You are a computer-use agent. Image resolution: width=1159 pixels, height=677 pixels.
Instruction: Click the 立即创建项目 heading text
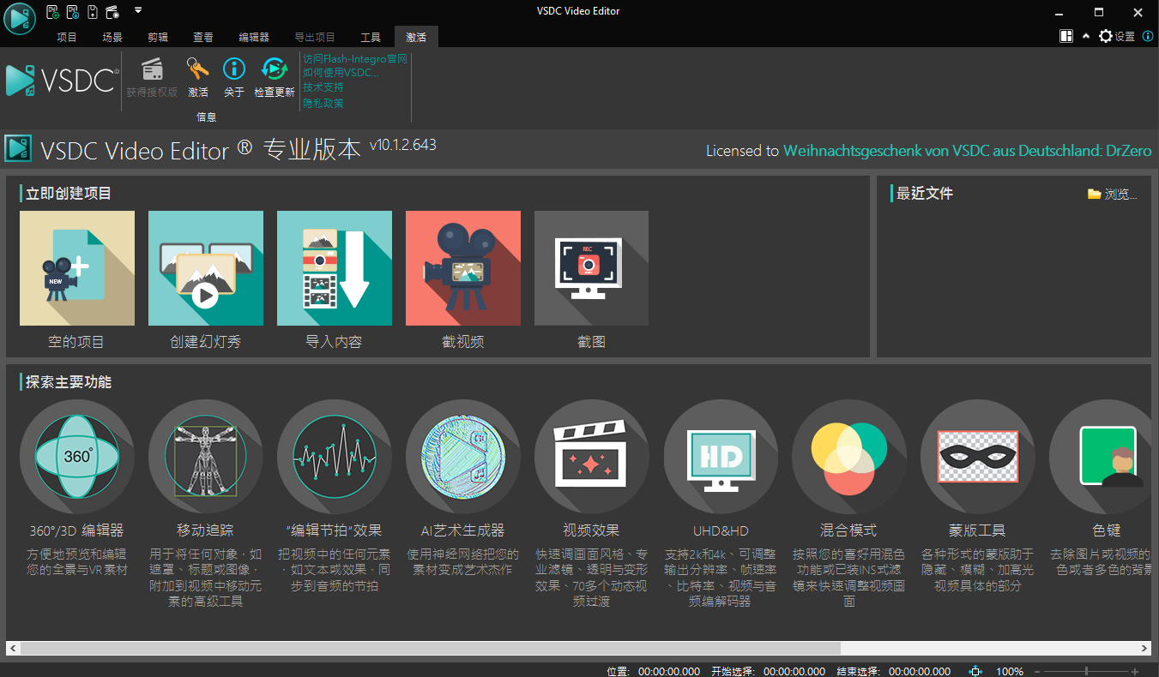click(x=69, y=194)
